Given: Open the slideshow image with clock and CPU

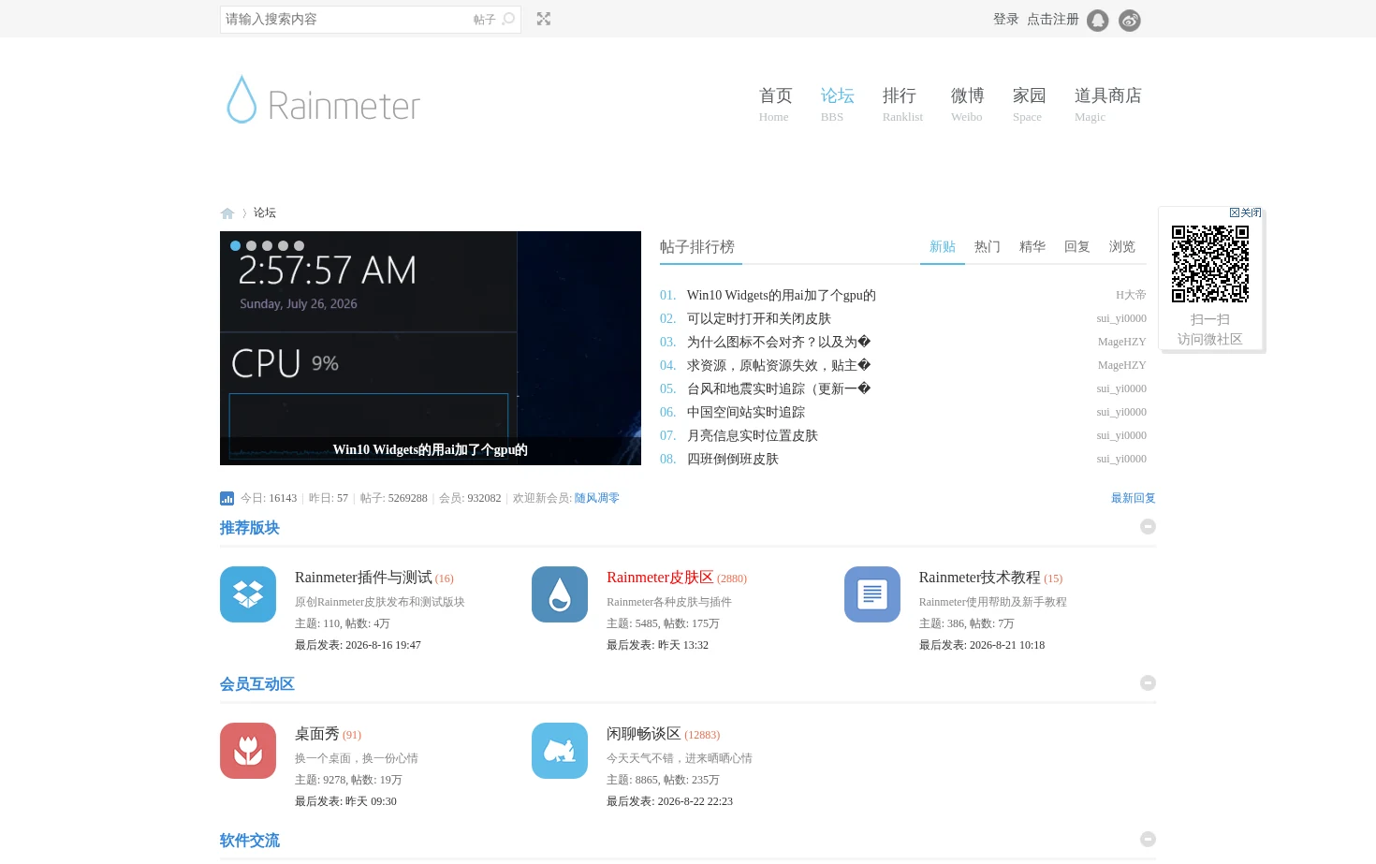Looking at the screenshot, I should (431, 348).
